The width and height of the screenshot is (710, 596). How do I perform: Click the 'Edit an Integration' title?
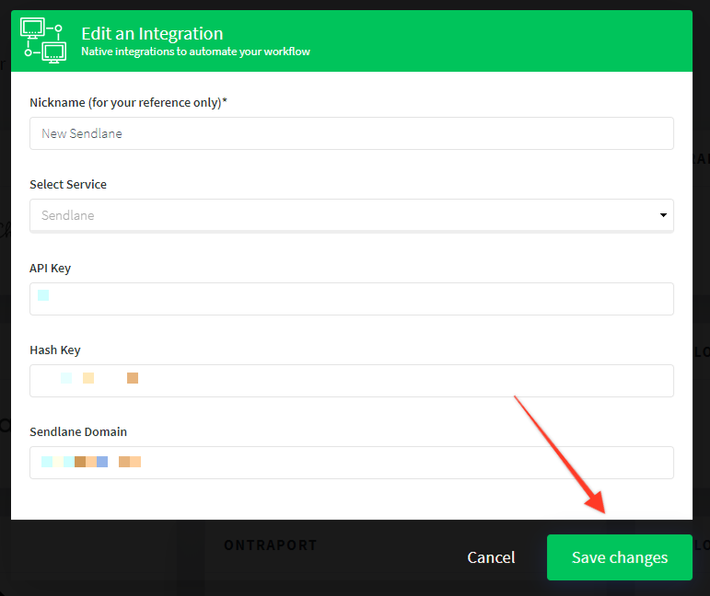[x=152, y=34]
